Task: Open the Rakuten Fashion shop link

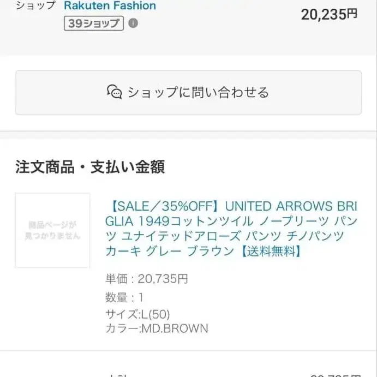Action: coord(110,6)
